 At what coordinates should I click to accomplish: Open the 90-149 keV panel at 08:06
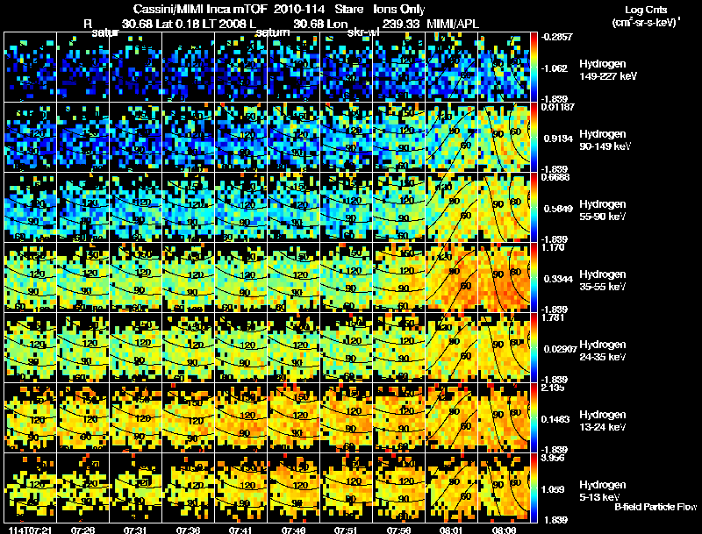[504, 137]
